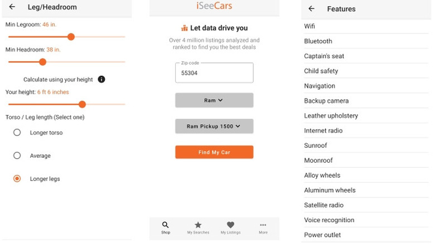Click the Your height slider handle
435x244 pixels.
(x=83, y=104)
